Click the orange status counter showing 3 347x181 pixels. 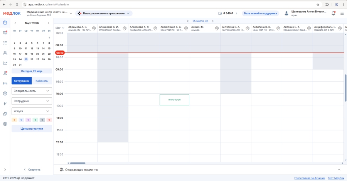(15, 120)
